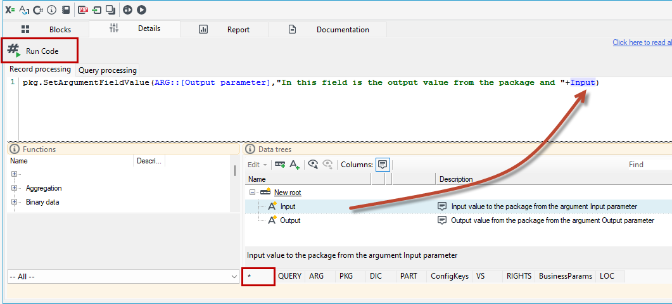Click the eye search icon in Data trees
Screen dimensions: 672x304
[x=314, y=165]
